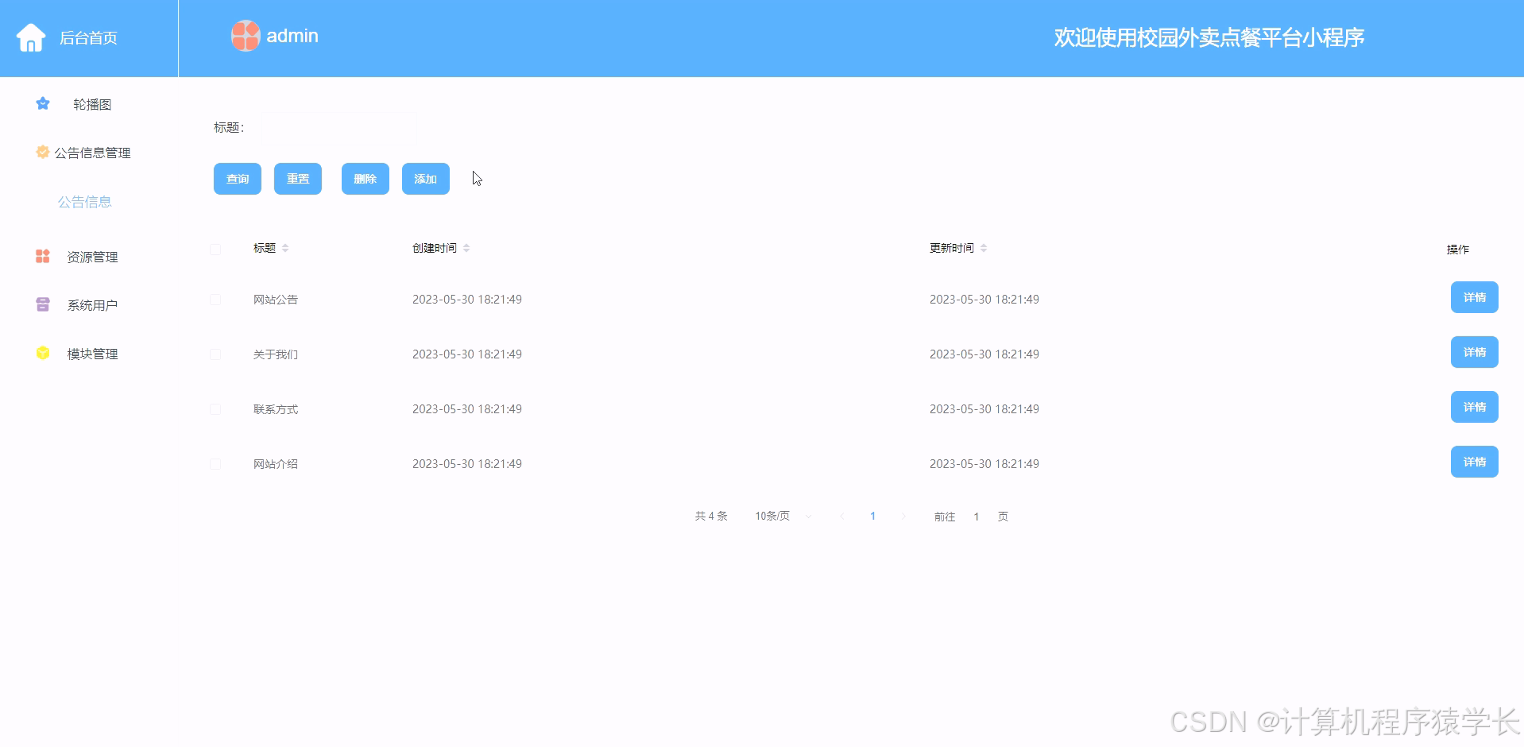Check the 网站公告 row checkbox
The image size is (1524, 747).
(215, 300)
